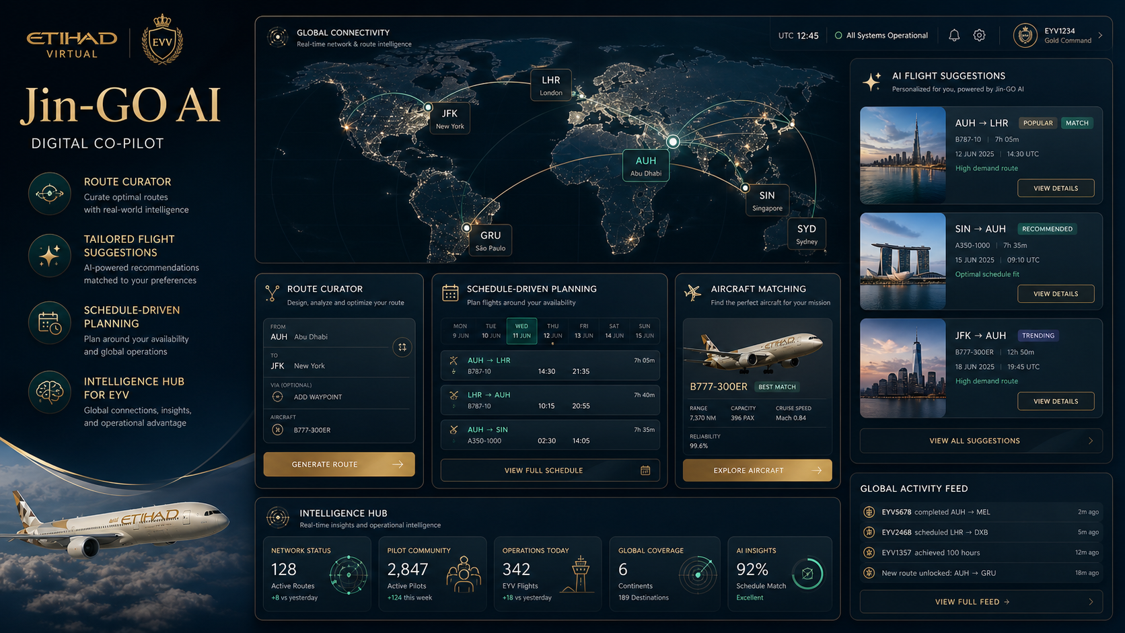Click the EYV1357 activity feed icon

tap(869, 552)
